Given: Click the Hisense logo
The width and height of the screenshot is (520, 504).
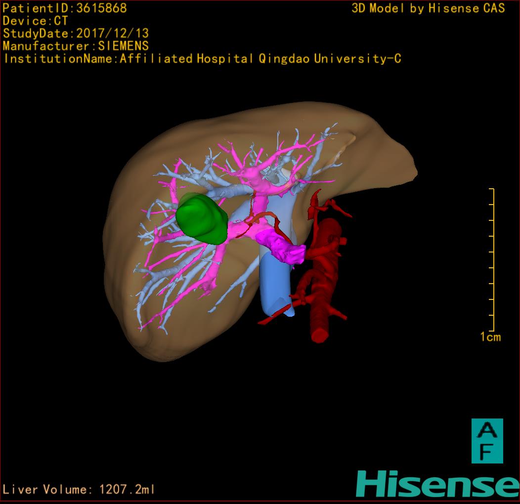Looking at the screenshot, I should point(438,484).
